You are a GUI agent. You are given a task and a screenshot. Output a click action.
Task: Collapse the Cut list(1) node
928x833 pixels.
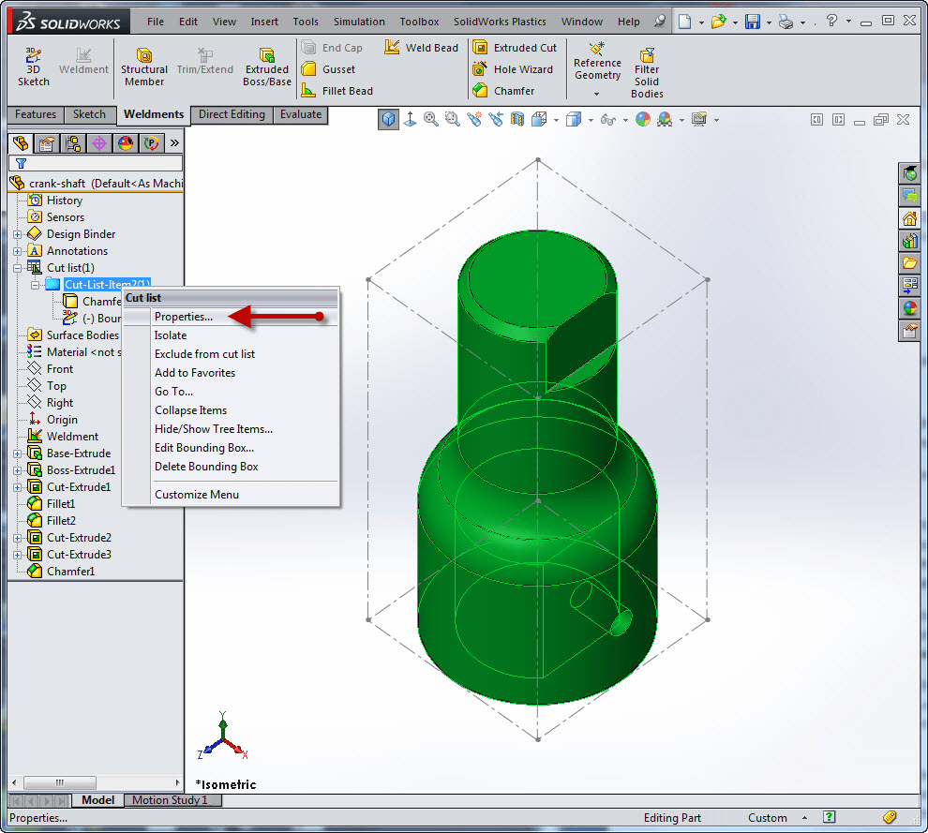pyautogui.click(x=18, y=268)
